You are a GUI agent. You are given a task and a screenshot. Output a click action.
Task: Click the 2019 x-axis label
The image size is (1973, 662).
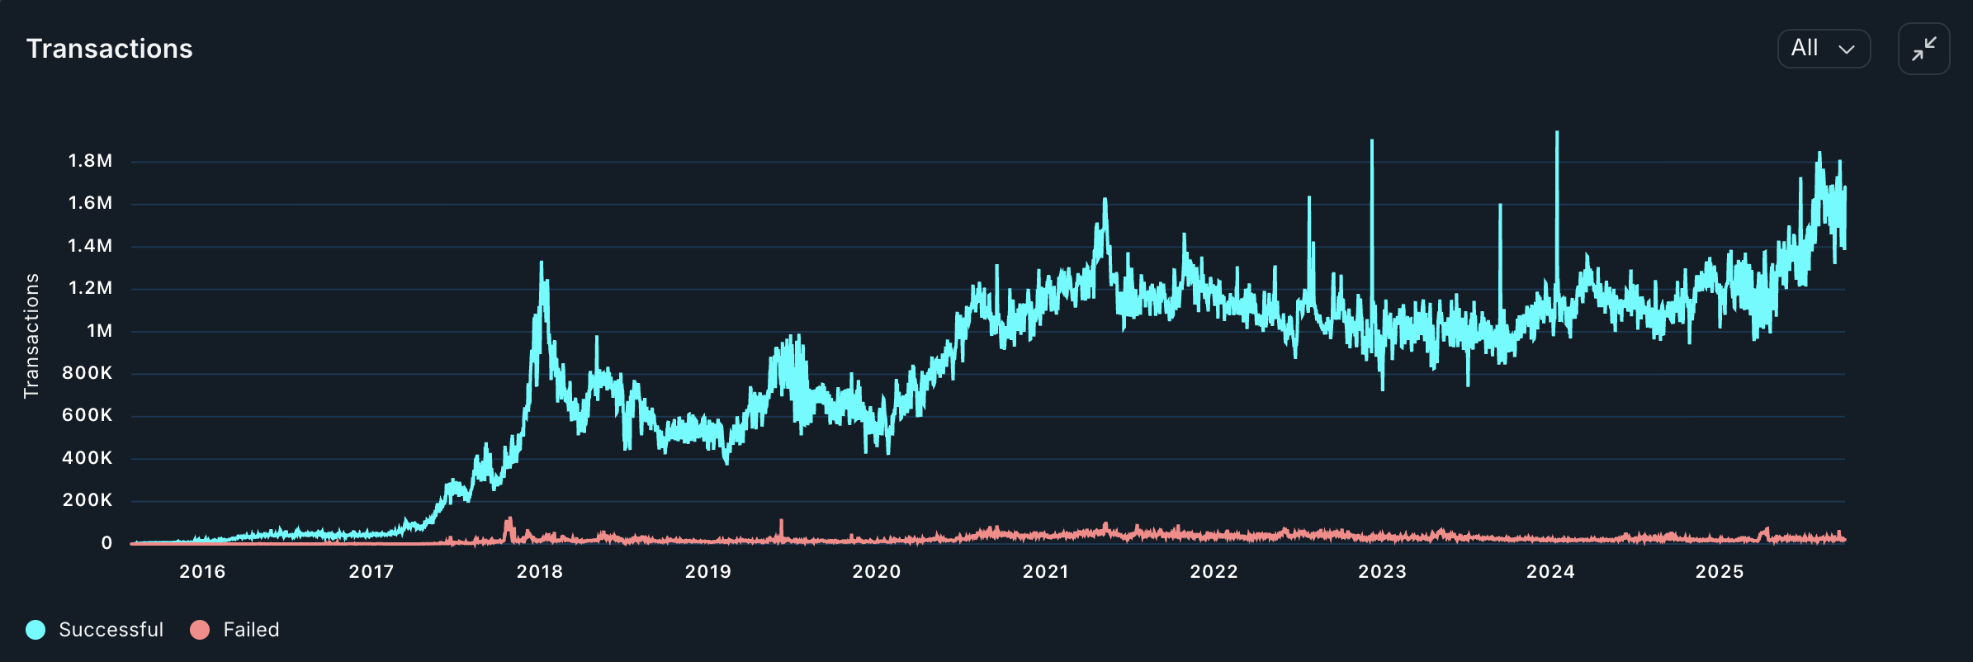click(708, 571)
